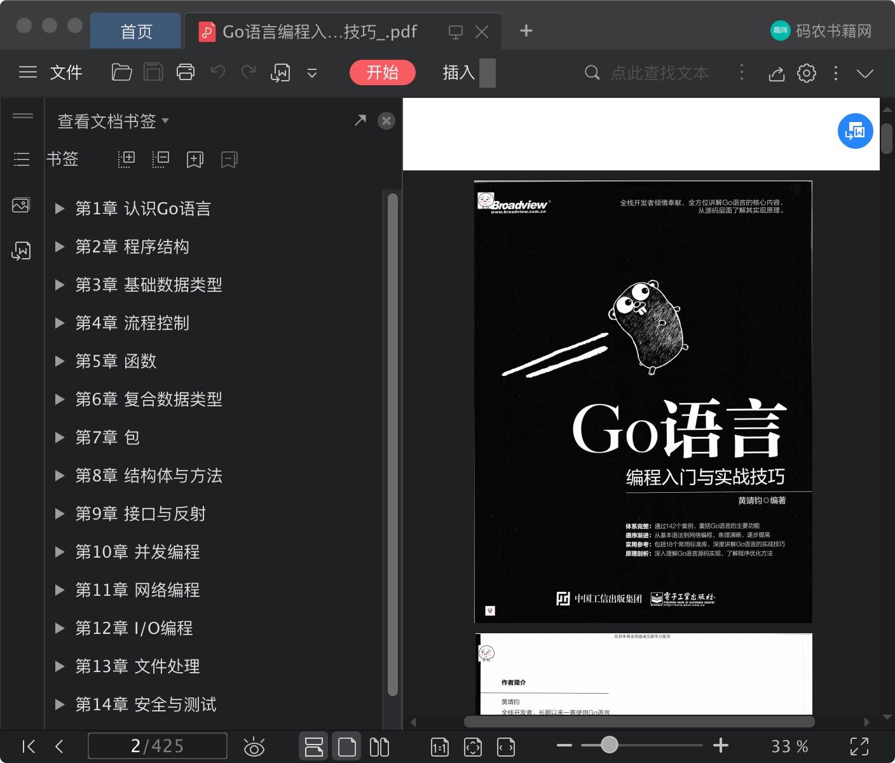
Task: Click the convert PDF to Word icon
Action: (x=280, y=73)
